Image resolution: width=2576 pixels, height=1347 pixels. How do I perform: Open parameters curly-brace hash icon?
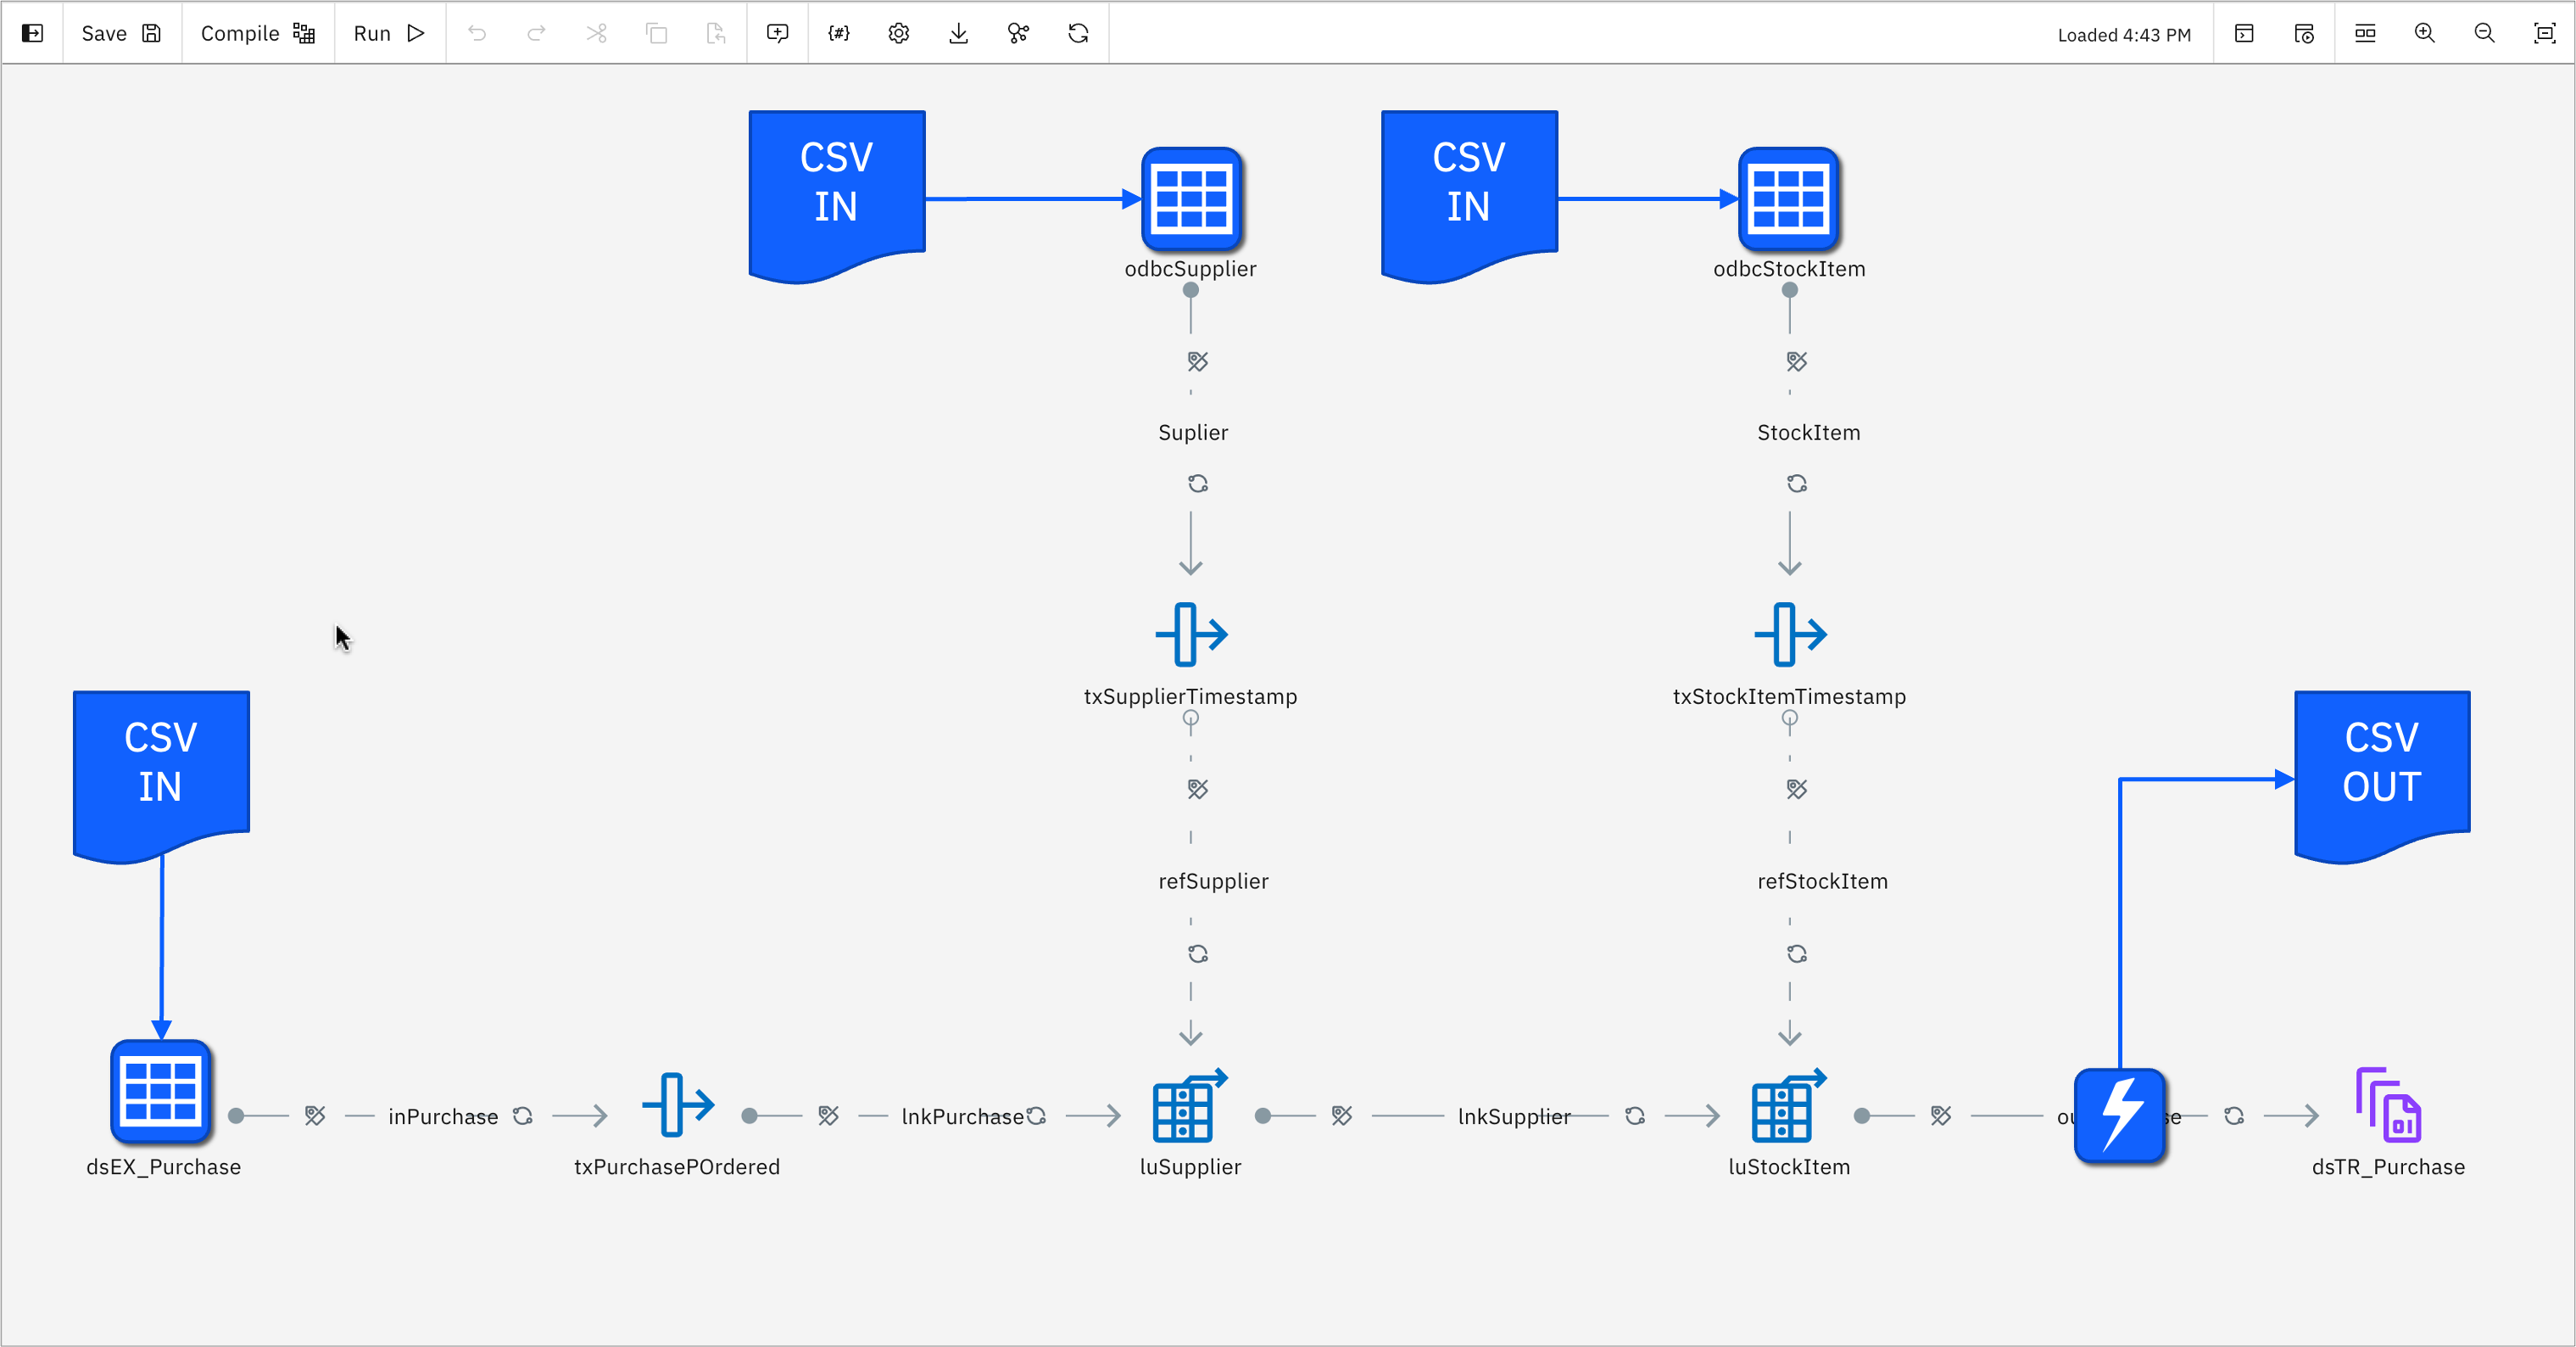pos(838,33)
